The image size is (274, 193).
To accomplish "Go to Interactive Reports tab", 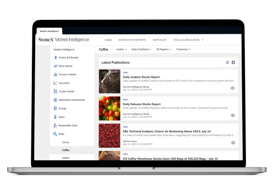I will pyautogui.click(x=132, y=40).
